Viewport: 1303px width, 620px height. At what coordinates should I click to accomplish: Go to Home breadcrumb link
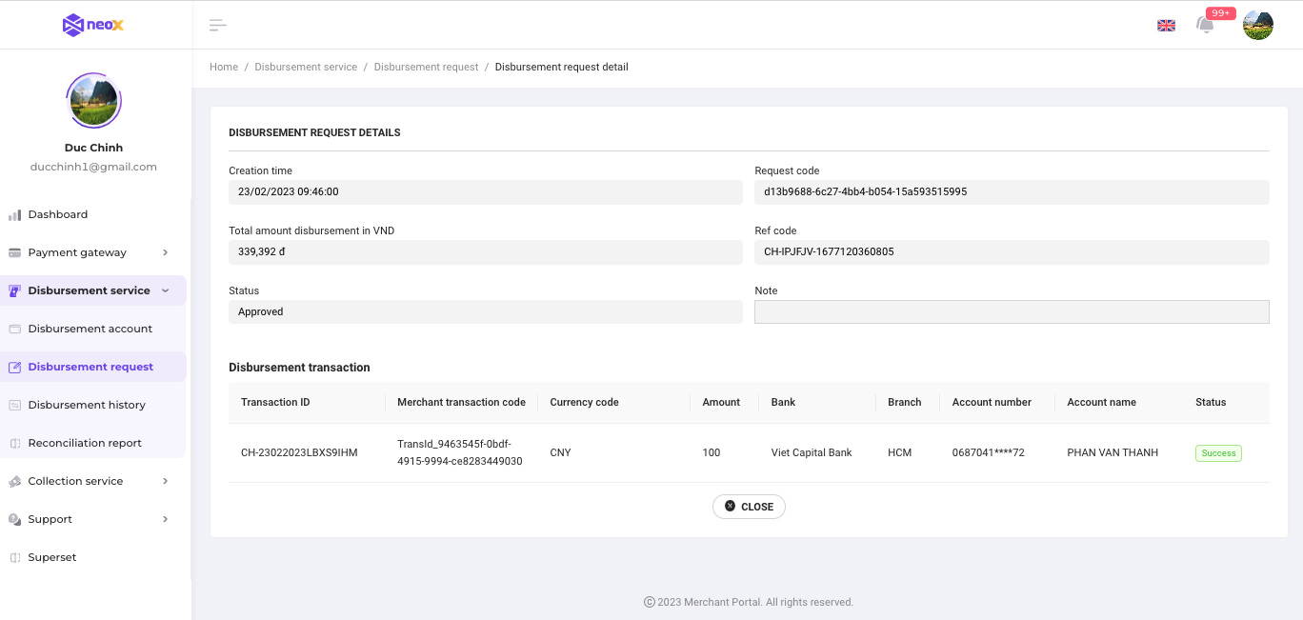(224, 68)
